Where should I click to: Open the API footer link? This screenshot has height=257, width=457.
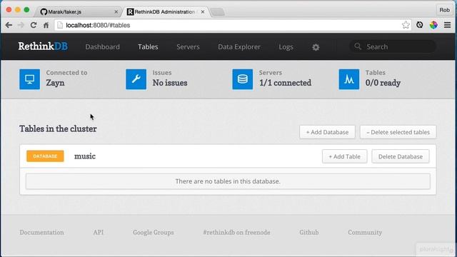[x=99, y=232]
